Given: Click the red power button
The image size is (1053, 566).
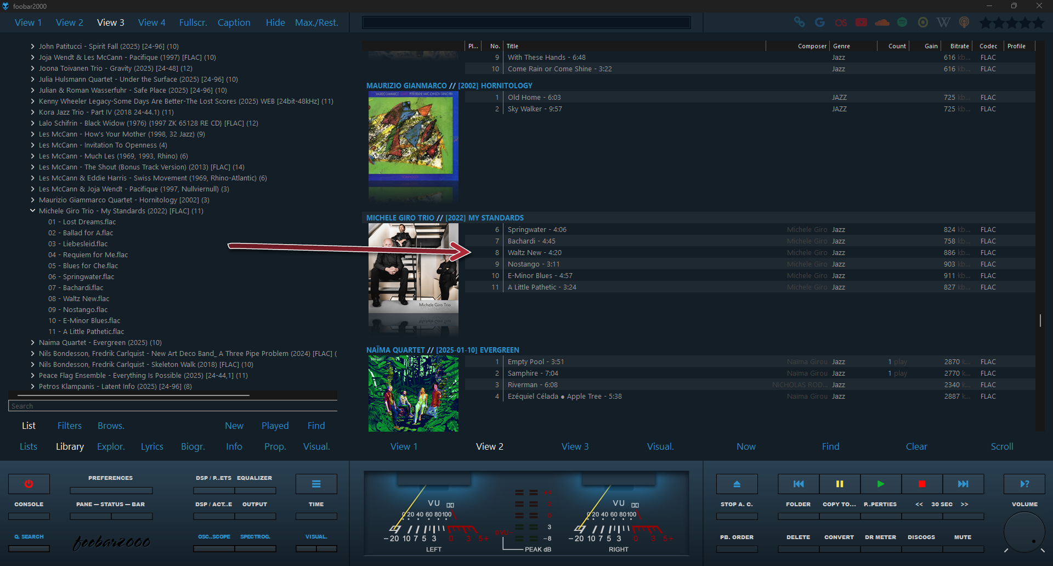Looking at the screenshot, I should click(29, 484).
